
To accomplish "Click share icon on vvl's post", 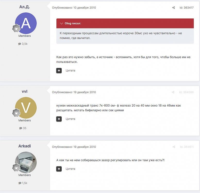I will click(x=173, y=92).
